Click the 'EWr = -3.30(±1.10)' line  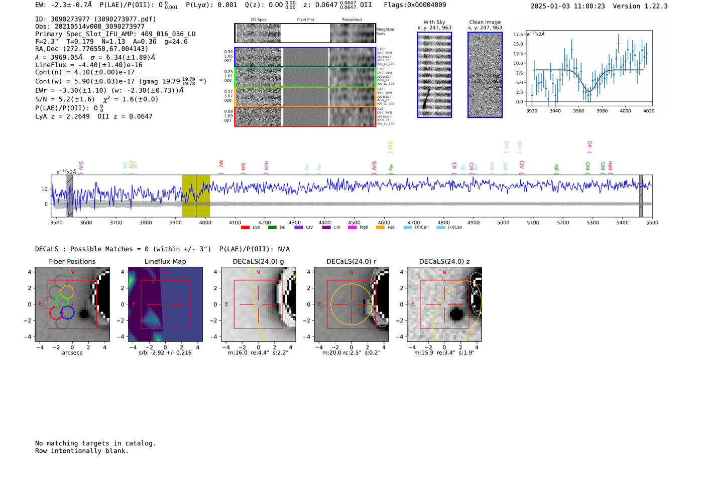click(x=109, y=91)
